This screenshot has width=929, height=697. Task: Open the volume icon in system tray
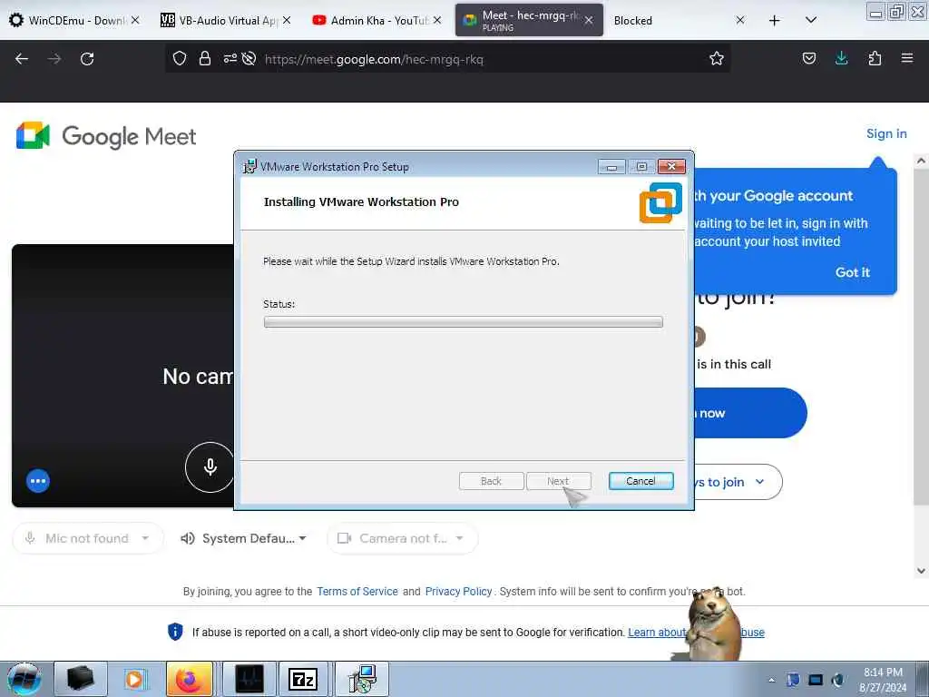pyautogui.click(x=838, y=680)
